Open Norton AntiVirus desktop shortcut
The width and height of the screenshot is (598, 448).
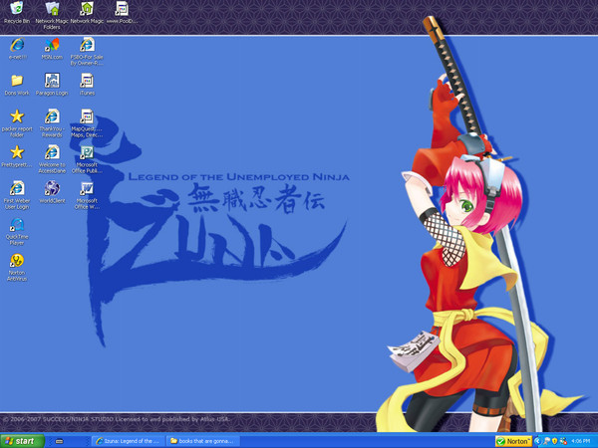pyautogui.click(x=17, y=267)
